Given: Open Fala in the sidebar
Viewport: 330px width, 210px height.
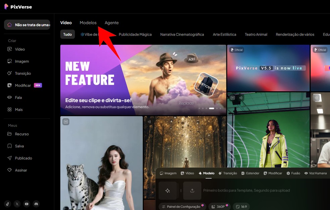Looking at the screenshot, I should (x=14, y=97).
